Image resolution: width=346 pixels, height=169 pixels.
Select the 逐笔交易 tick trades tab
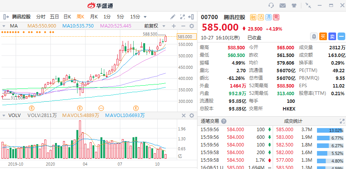210,121
